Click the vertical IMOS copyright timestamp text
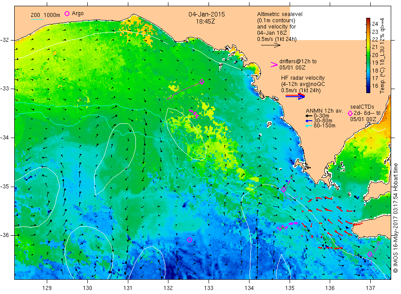The image size is (401, 294). click(x=395, y=218)
